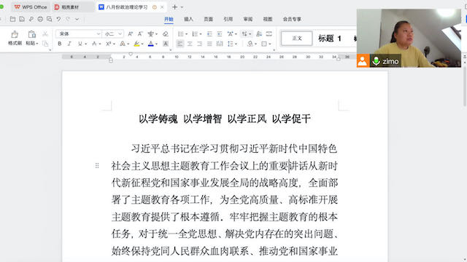Click the undo arrow icon
The width and height of the screenshot is (467, 262).
pyautogui.click(x=58, y=19)
